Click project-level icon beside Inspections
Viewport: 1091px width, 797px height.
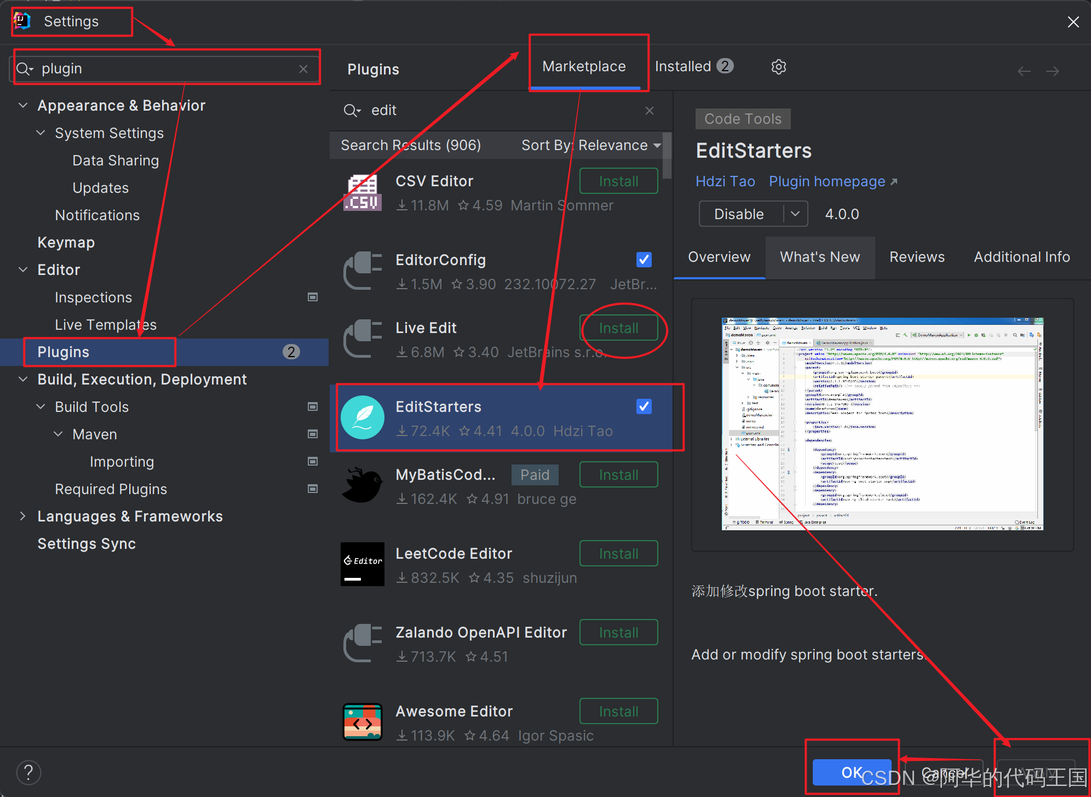coord(313,297)
